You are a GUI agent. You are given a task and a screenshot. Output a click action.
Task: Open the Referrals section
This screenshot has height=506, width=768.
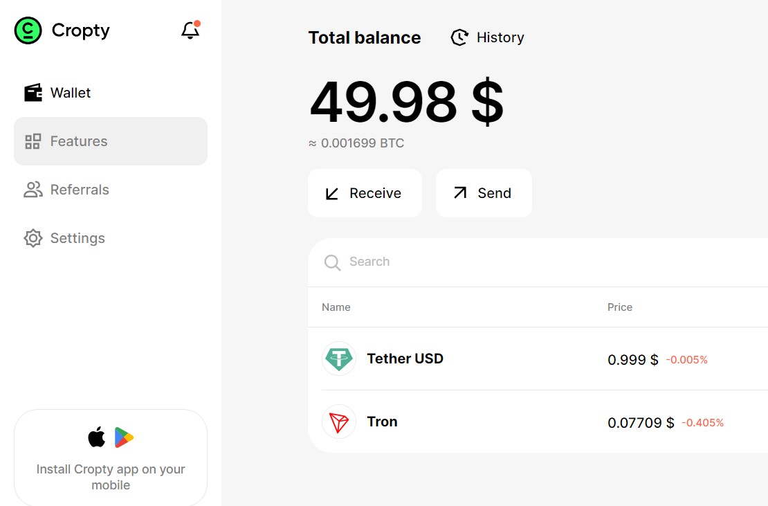click(x=79, y=189)
